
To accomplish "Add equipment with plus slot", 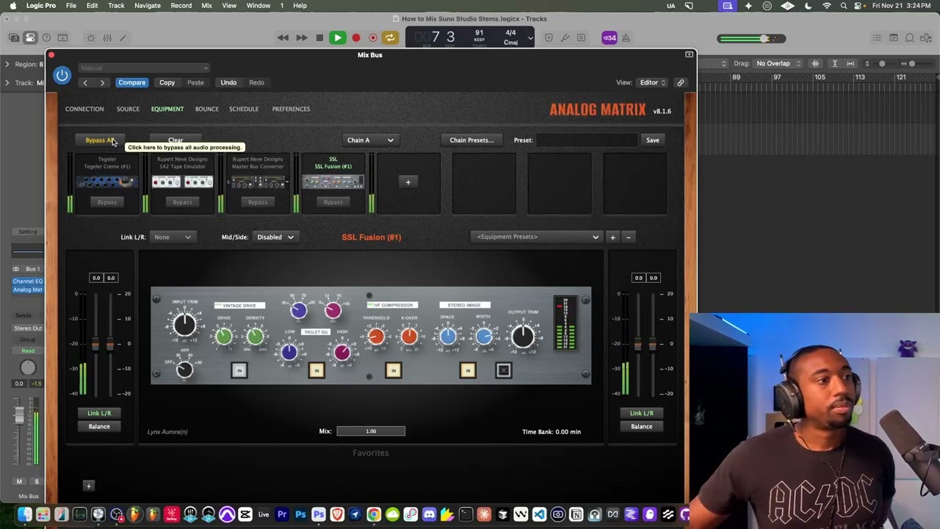I will coord(408,182).
